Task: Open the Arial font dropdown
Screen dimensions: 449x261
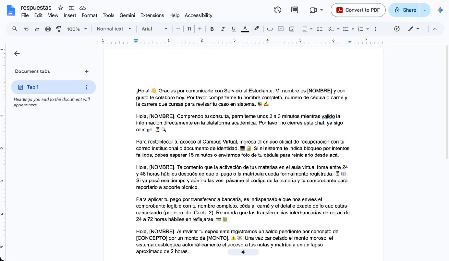Action: pyautogui.click(x=154, y=29)
